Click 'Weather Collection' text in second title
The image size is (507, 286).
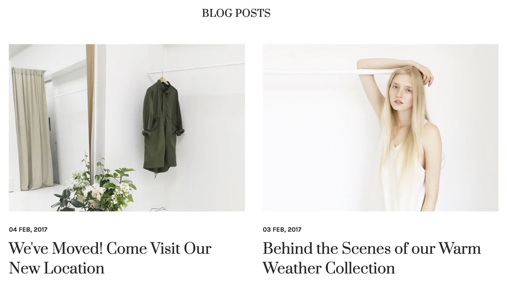[329, 268]
